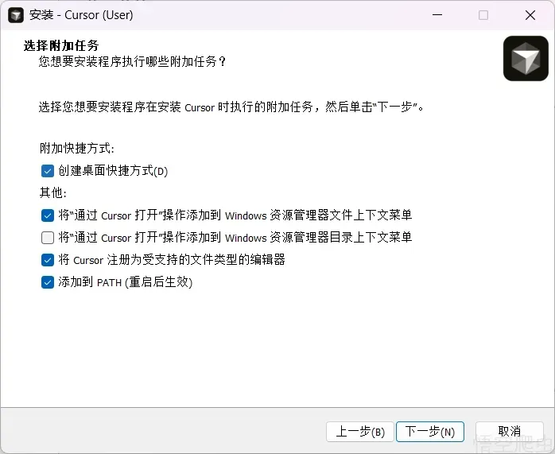The image size is (555, 454).
Task: Uncheck the 创建桌面快捷方式(D) checkbox
Action: click(x=48, y=171)
